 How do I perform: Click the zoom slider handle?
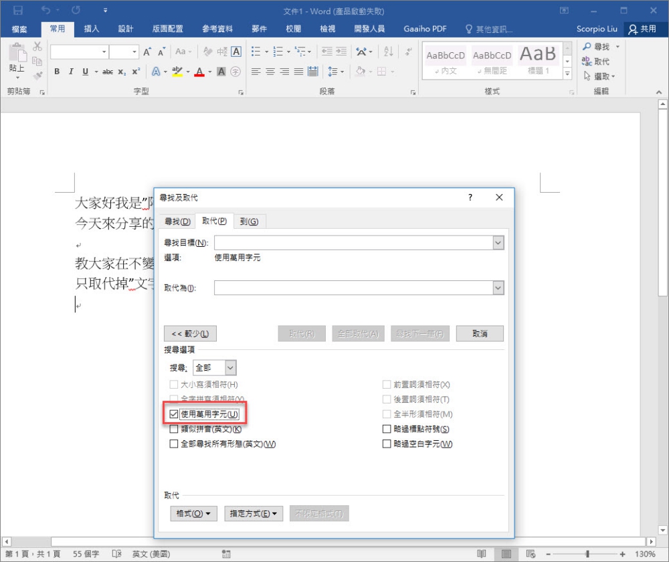[587, 554]
